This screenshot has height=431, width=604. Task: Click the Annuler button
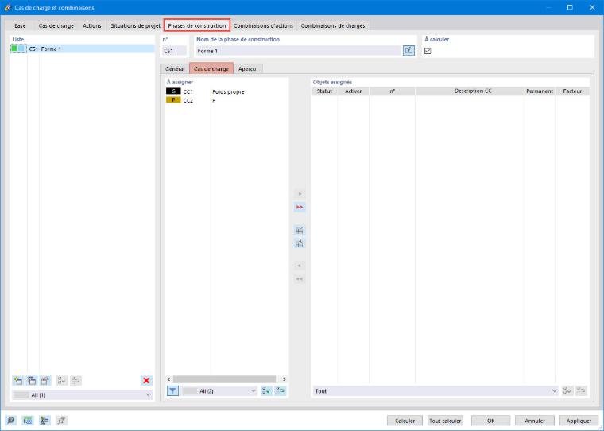pos(535,421)
